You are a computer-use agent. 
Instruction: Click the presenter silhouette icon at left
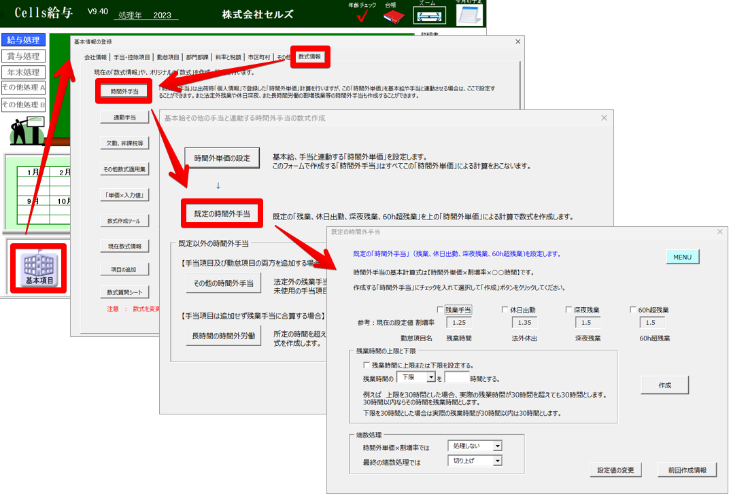[27, 131]
